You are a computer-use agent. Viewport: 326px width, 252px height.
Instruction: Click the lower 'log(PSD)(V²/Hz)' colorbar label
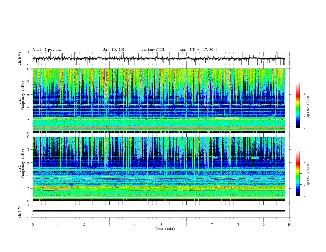(x=308, y=175)
